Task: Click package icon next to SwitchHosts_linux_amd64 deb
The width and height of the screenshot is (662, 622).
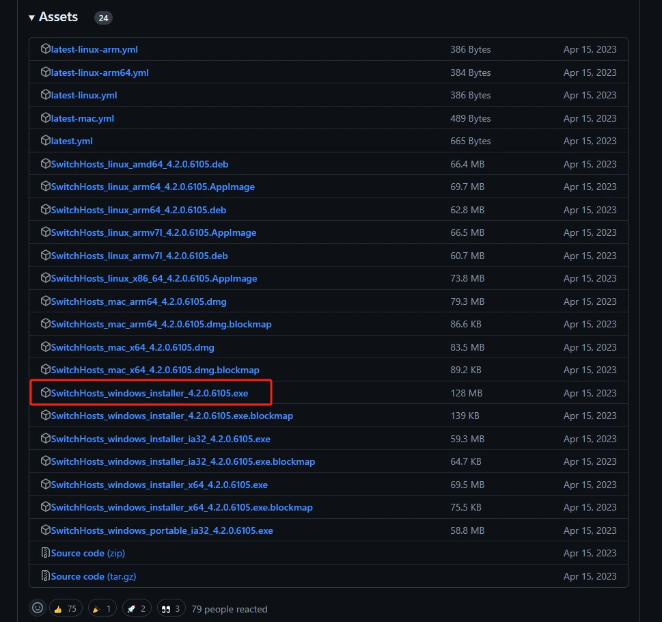Action: pyautogui.click(x=46, y=164)
